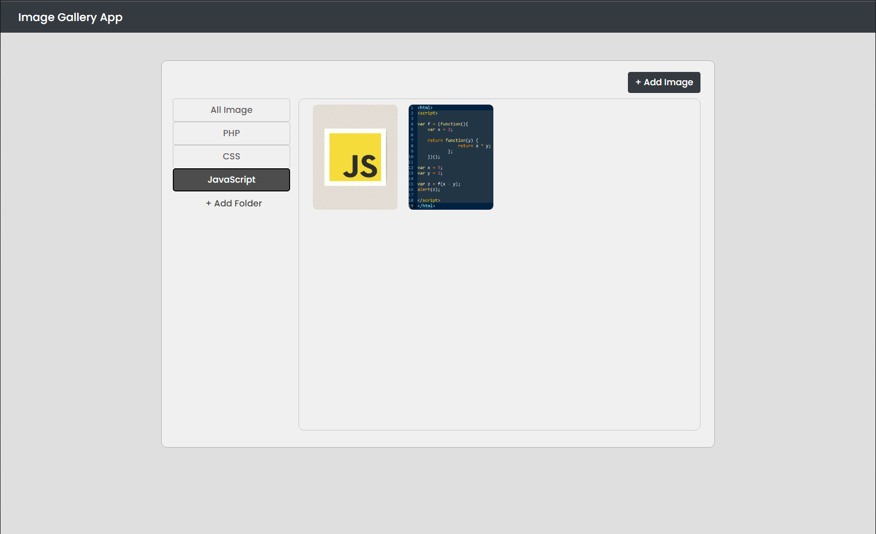Select the All Image folder
This screenshot has height=534, width=876.
point(231,110)
